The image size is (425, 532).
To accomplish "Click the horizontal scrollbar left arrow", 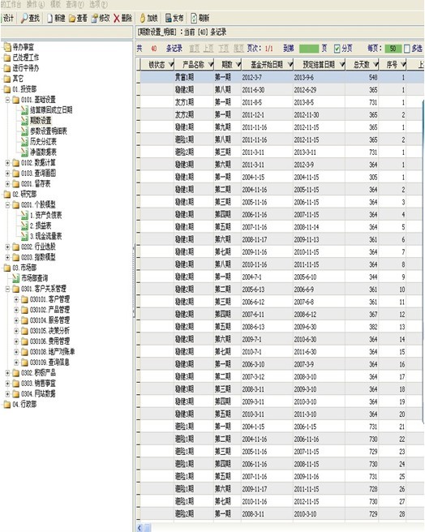I will click(x=140, y=528).
